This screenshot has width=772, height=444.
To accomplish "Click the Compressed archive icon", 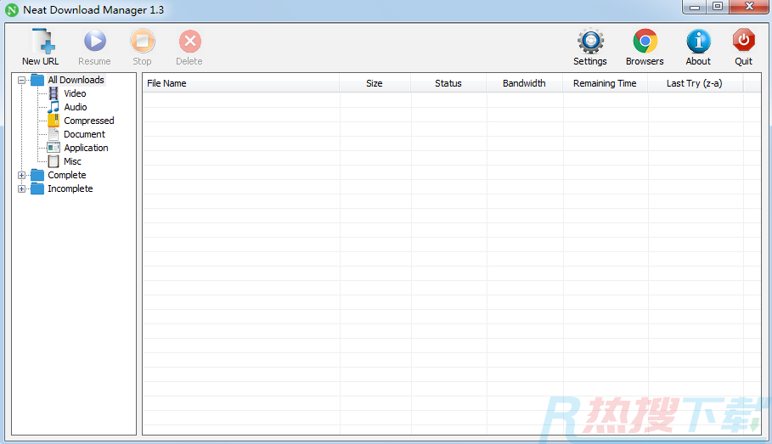I will click(54, 121).
